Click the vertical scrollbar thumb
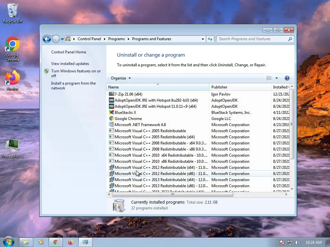The width and height of the screenshot is (330, 247). click(x=292, y=124)
